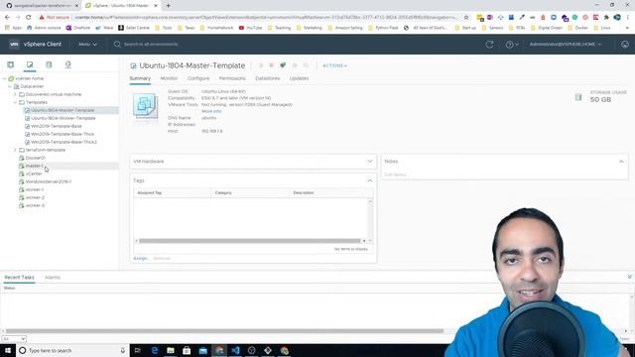Select the Recent Tasks tab
The image size is (635, 357).
pyautogui.click(x=19, y=278)
